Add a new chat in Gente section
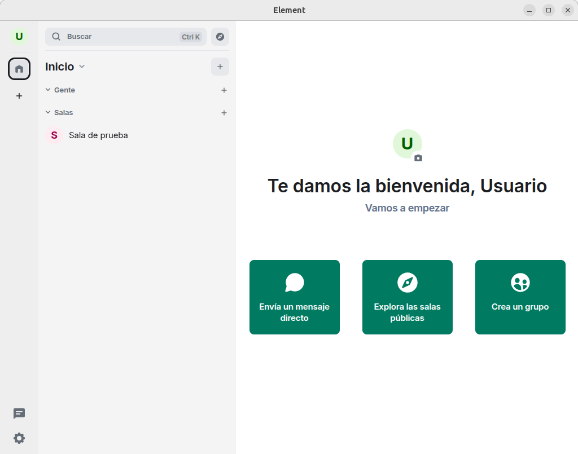 click(224, 90)
